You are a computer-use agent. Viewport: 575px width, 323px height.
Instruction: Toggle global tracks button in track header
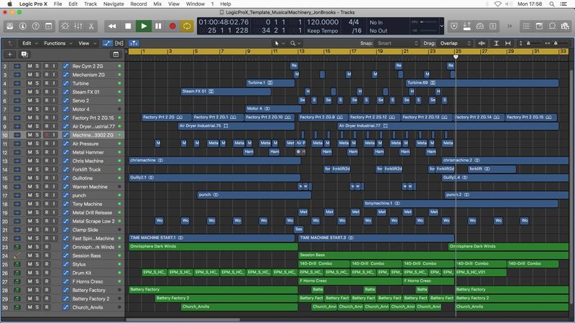116,55
